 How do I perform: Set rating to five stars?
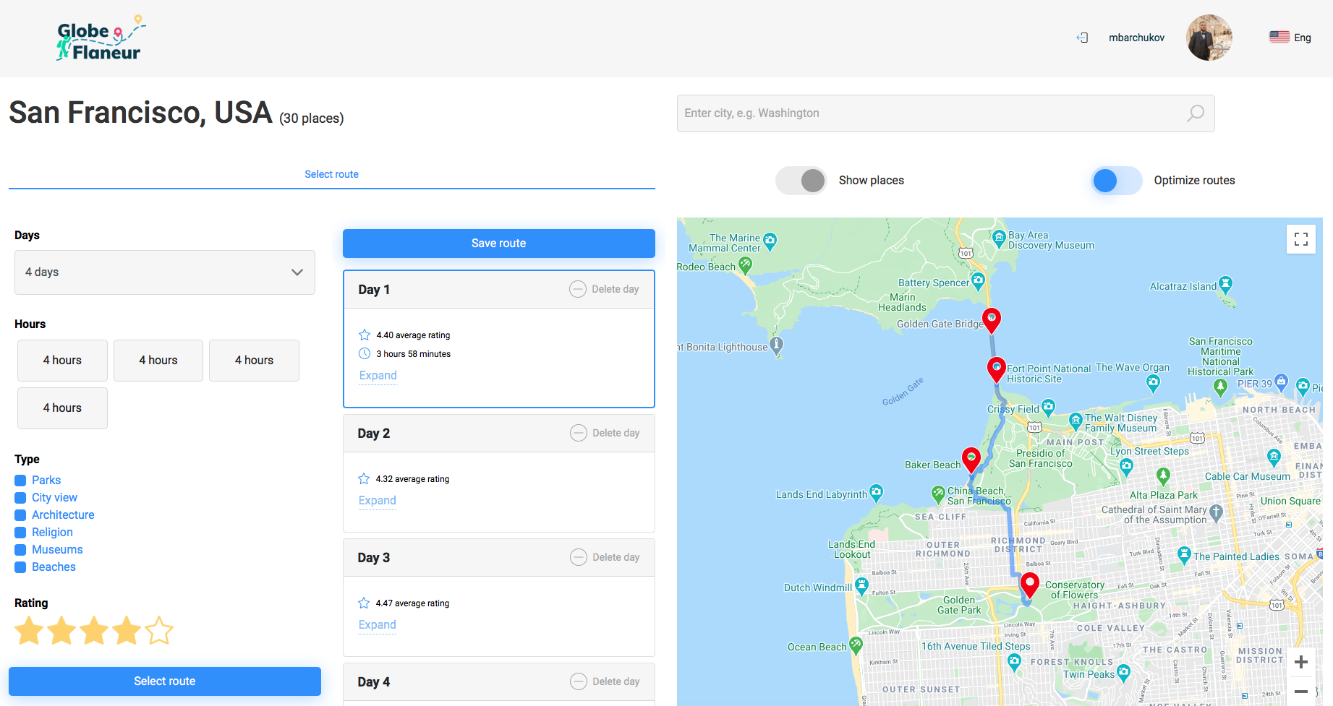click(159, 630)
